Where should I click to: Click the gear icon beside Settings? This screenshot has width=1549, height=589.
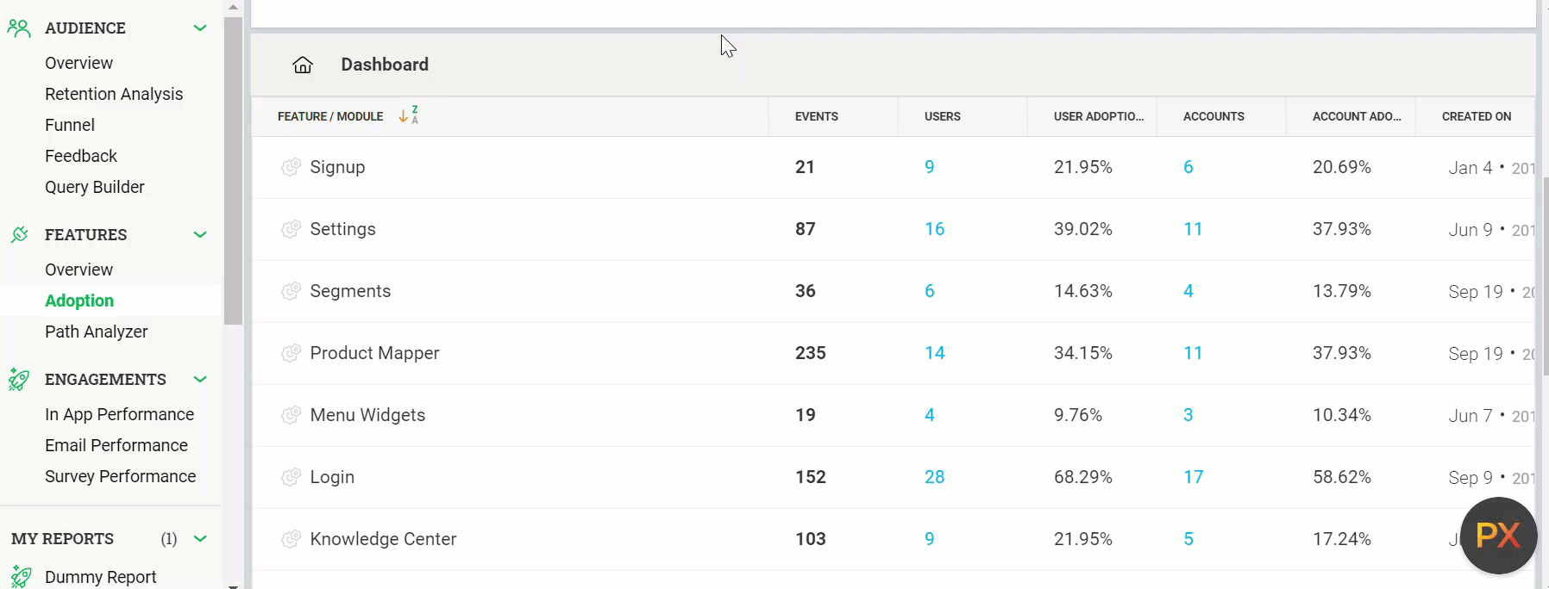tap(292, 229)
